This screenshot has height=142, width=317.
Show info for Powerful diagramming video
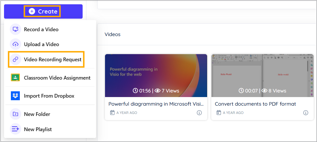pos(199,113)
